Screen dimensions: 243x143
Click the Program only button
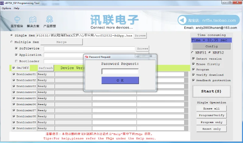click(211, 122)
